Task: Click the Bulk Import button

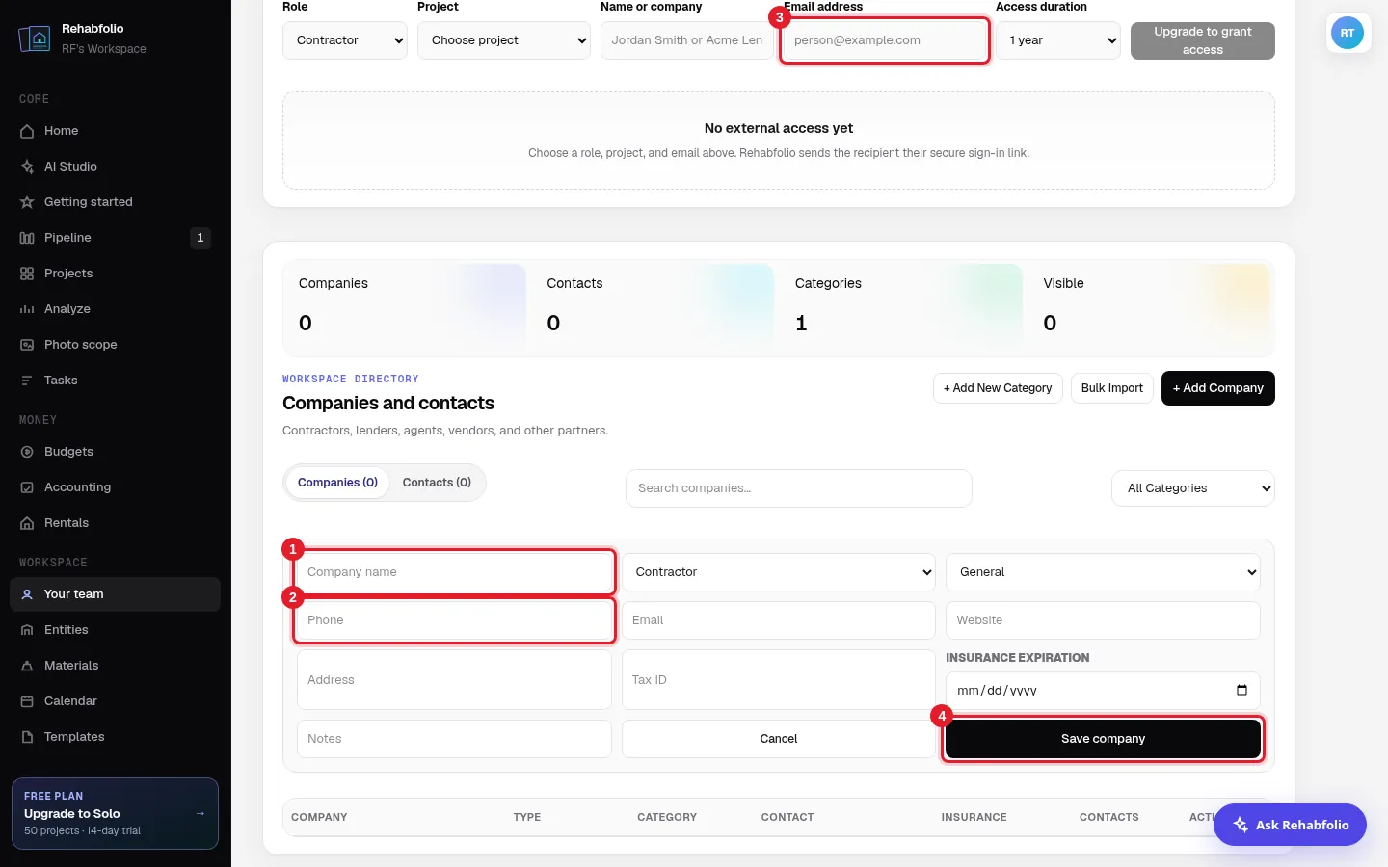Action: coord(1112,388)
